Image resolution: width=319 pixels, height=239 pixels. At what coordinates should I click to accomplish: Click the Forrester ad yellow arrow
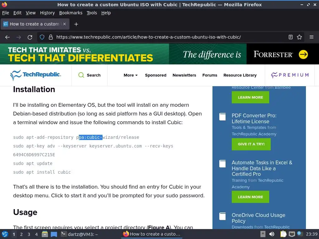(x=303, y=54)
